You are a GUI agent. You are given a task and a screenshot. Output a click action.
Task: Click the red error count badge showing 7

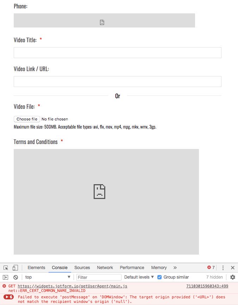click(x=211, y=267)
